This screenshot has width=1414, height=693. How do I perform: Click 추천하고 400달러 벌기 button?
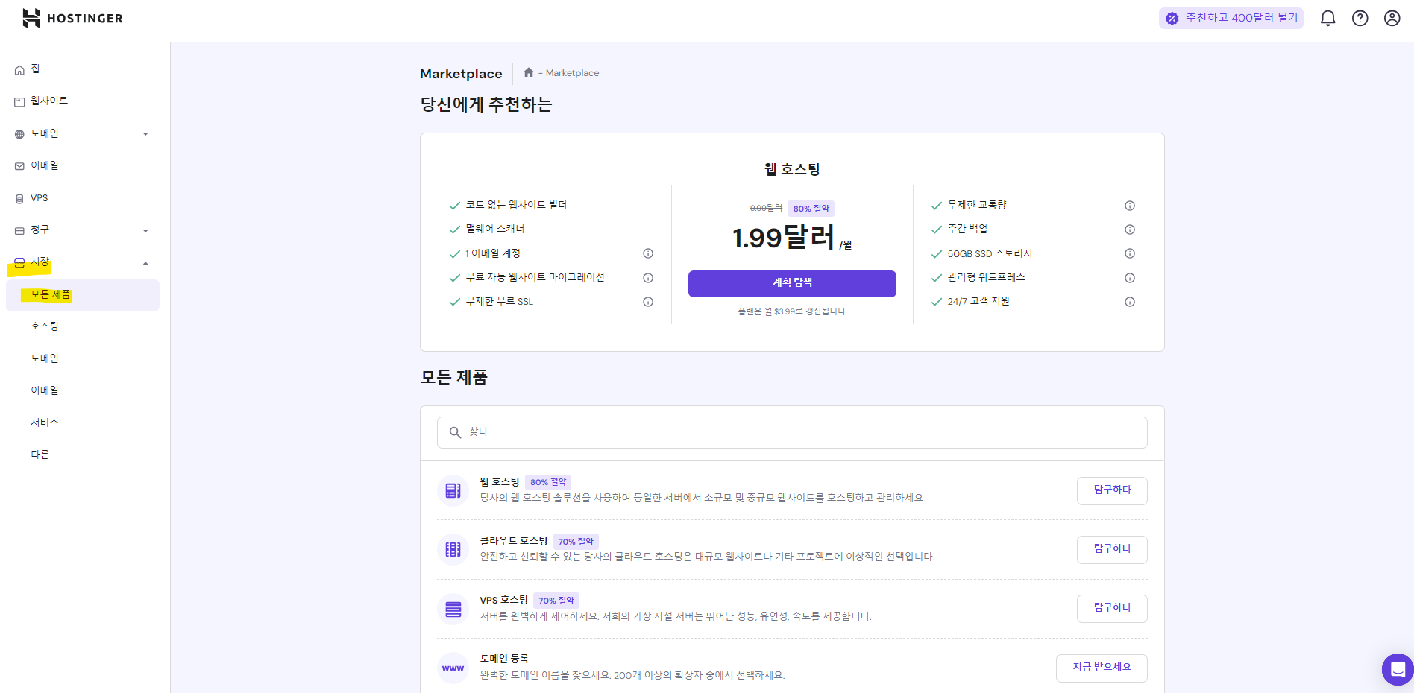click(1231, 18)
